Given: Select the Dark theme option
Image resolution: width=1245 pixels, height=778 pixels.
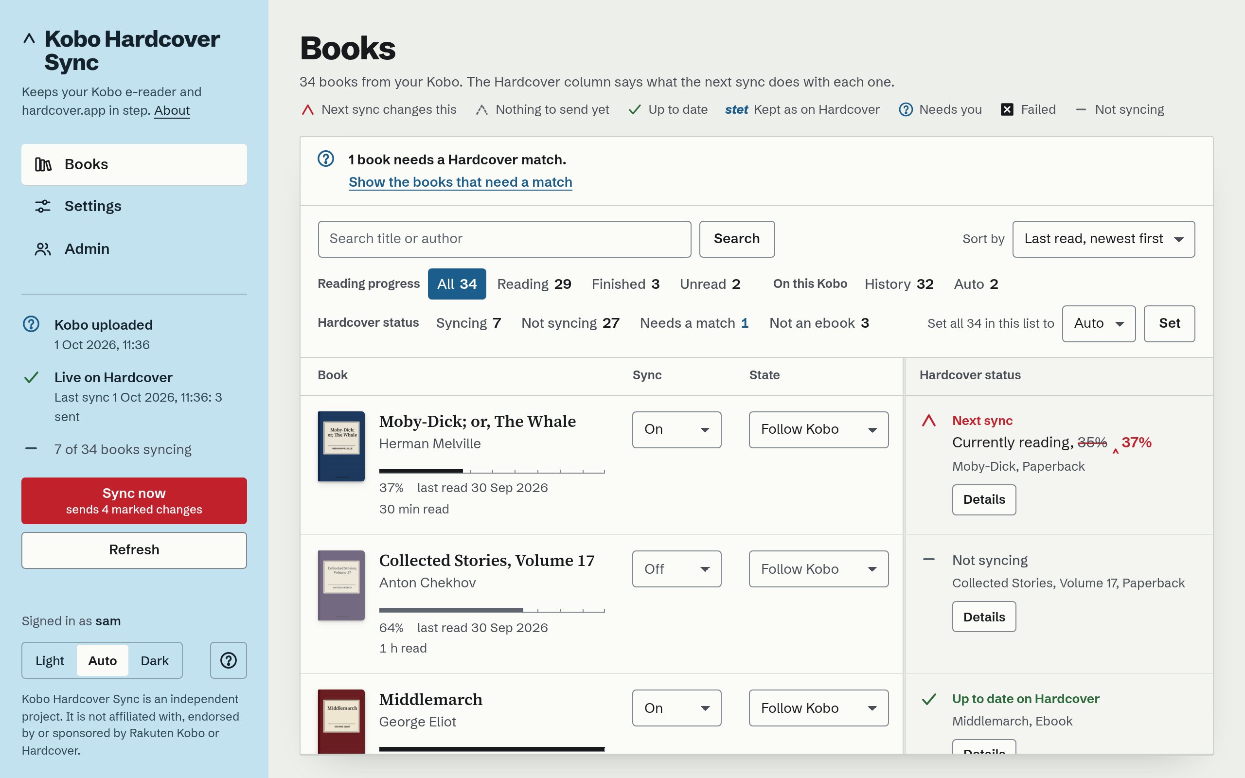Looking at the screenshot, I should 154,660.
